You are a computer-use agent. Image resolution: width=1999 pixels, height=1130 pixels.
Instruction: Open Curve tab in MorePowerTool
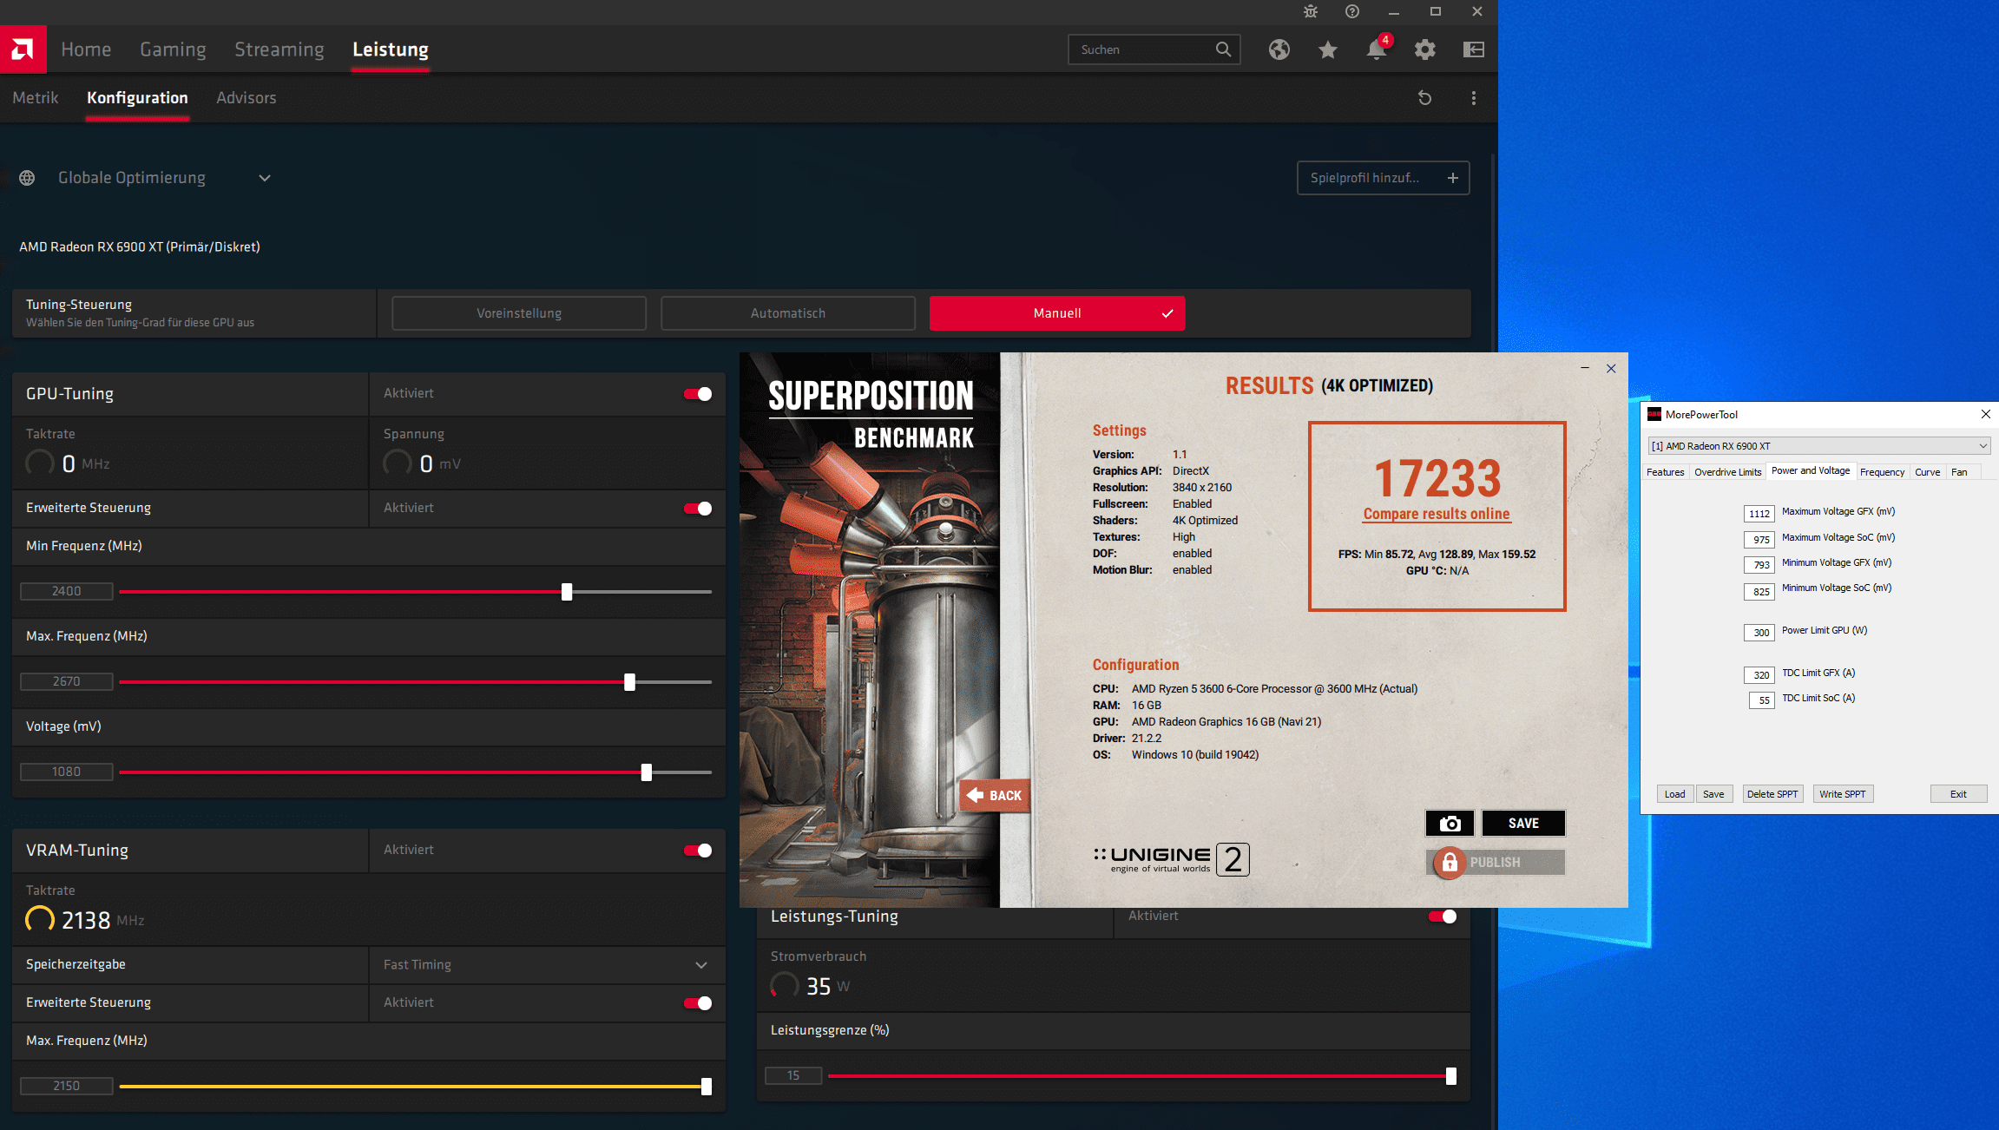(x=1927, y=472)
